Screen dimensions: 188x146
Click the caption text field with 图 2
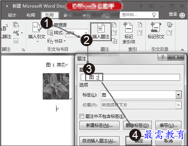click(x=130, y=77)
